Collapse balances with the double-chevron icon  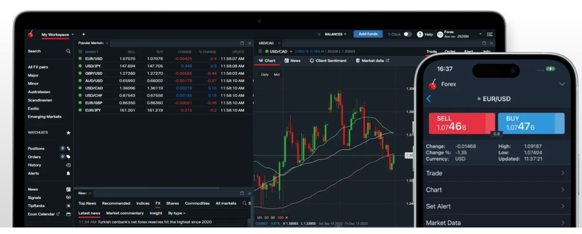(319, 34)
